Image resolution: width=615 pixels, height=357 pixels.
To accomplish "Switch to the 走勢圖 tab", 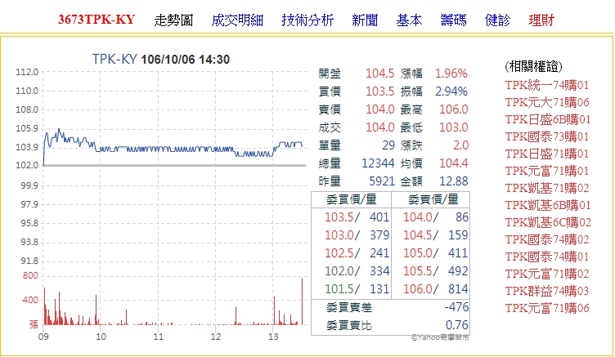I will (x=173, y=20).
